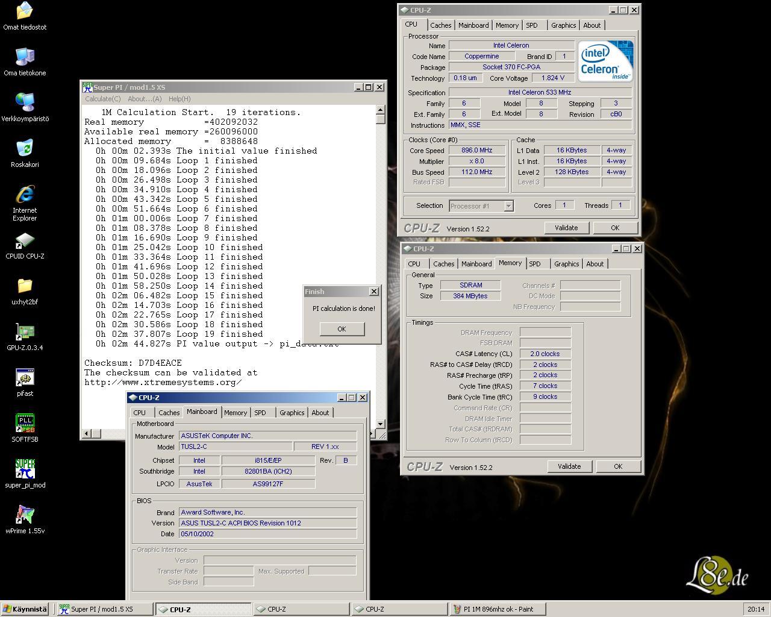Switch to Paint taskbar button
Image resolution: width=771 pixels, height=617 pixels.
pyautogui.click(x=499, y=609)
